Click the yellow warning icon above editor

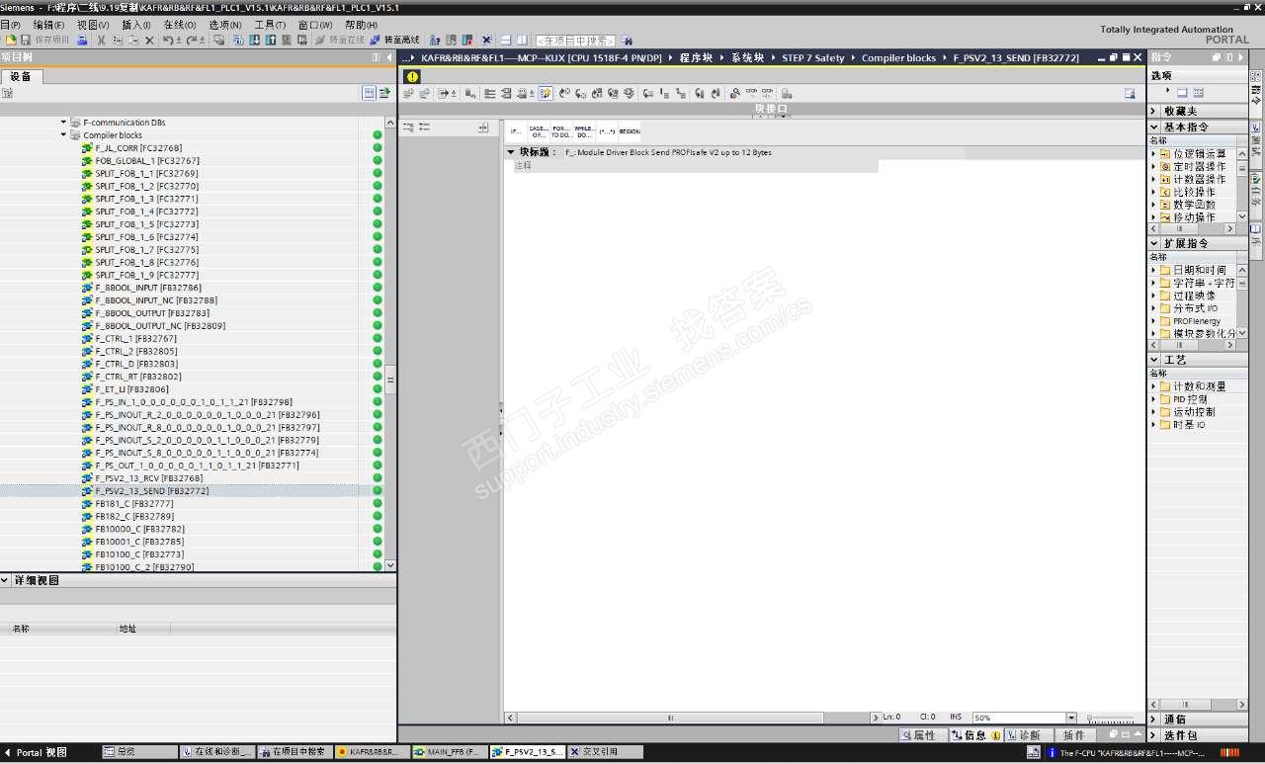413,76
